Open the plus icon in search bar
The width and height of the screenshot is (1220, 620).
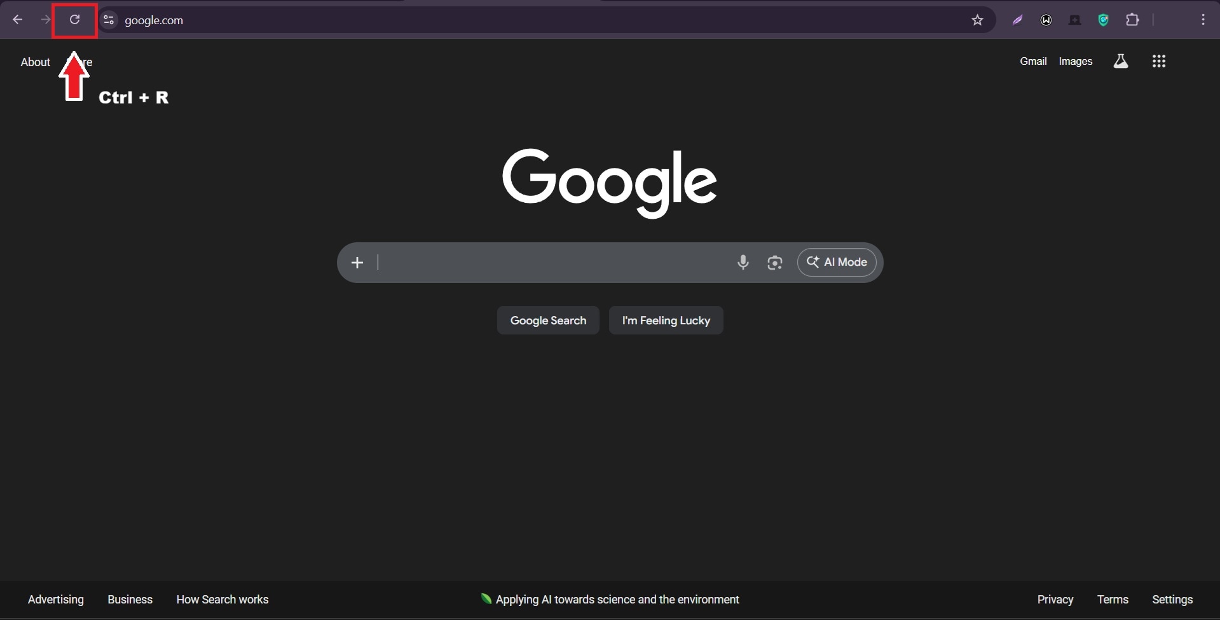click(x=357, y=262)
